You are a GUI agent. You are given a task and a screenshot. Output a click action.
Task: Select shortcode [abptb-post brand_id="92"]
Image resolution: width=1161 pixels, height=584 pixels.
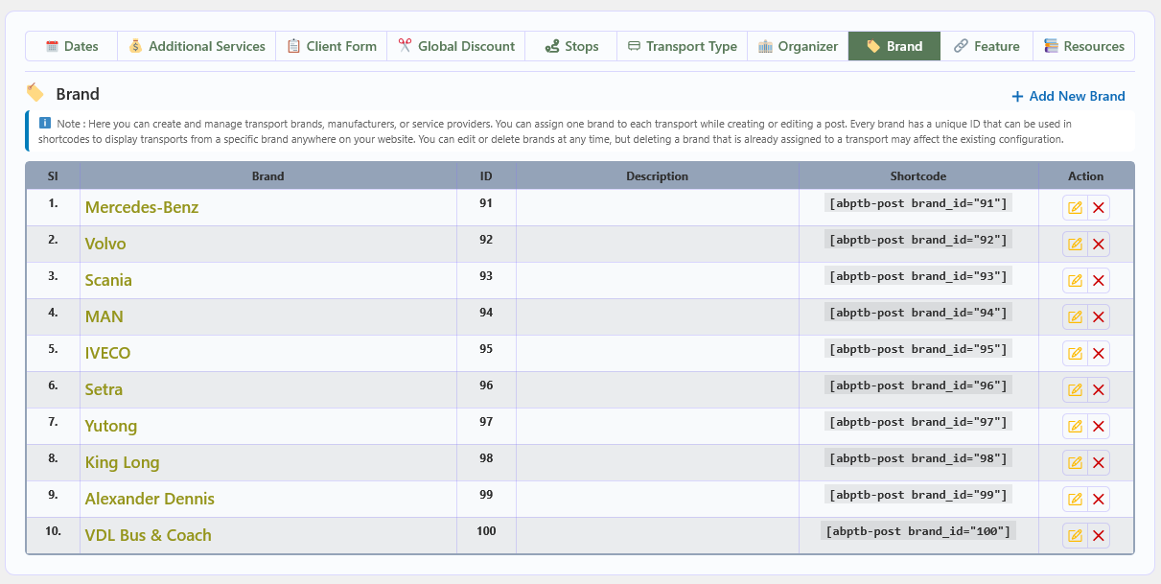pyautogui.click(x=918, y=240)
